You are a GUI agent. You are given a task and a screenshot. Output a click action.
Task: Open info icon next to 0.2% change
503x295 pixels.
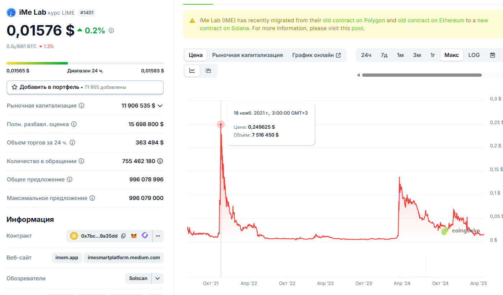[x=111, y=30]
